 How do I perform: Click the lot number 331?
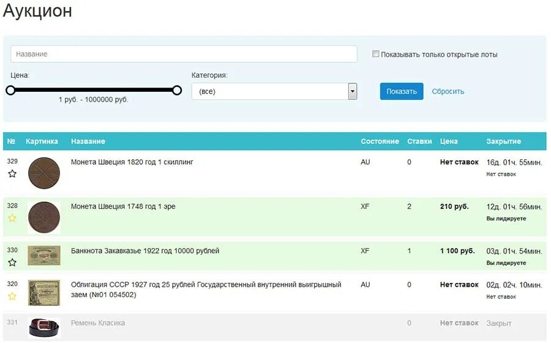pos(12,322)
